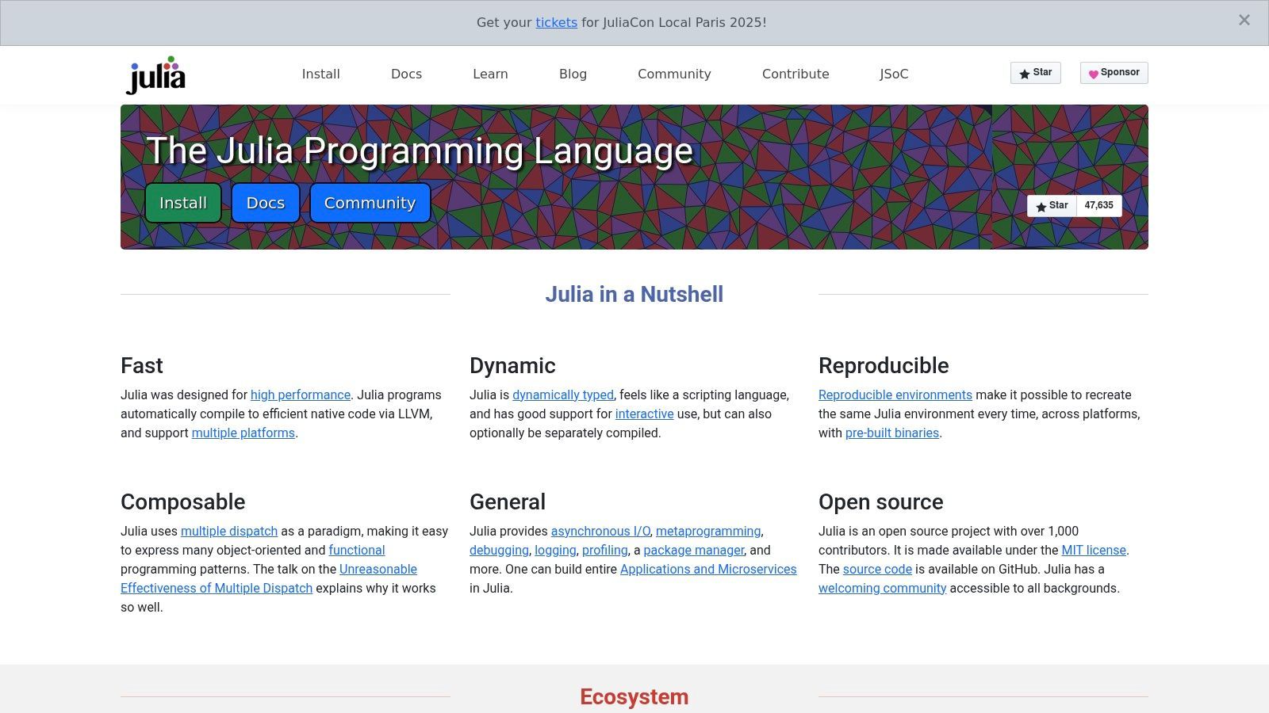Viewport: 1269px width, 713px height.
Task: Select Blog in the navigation bar
Action: (x=573, y=74)
